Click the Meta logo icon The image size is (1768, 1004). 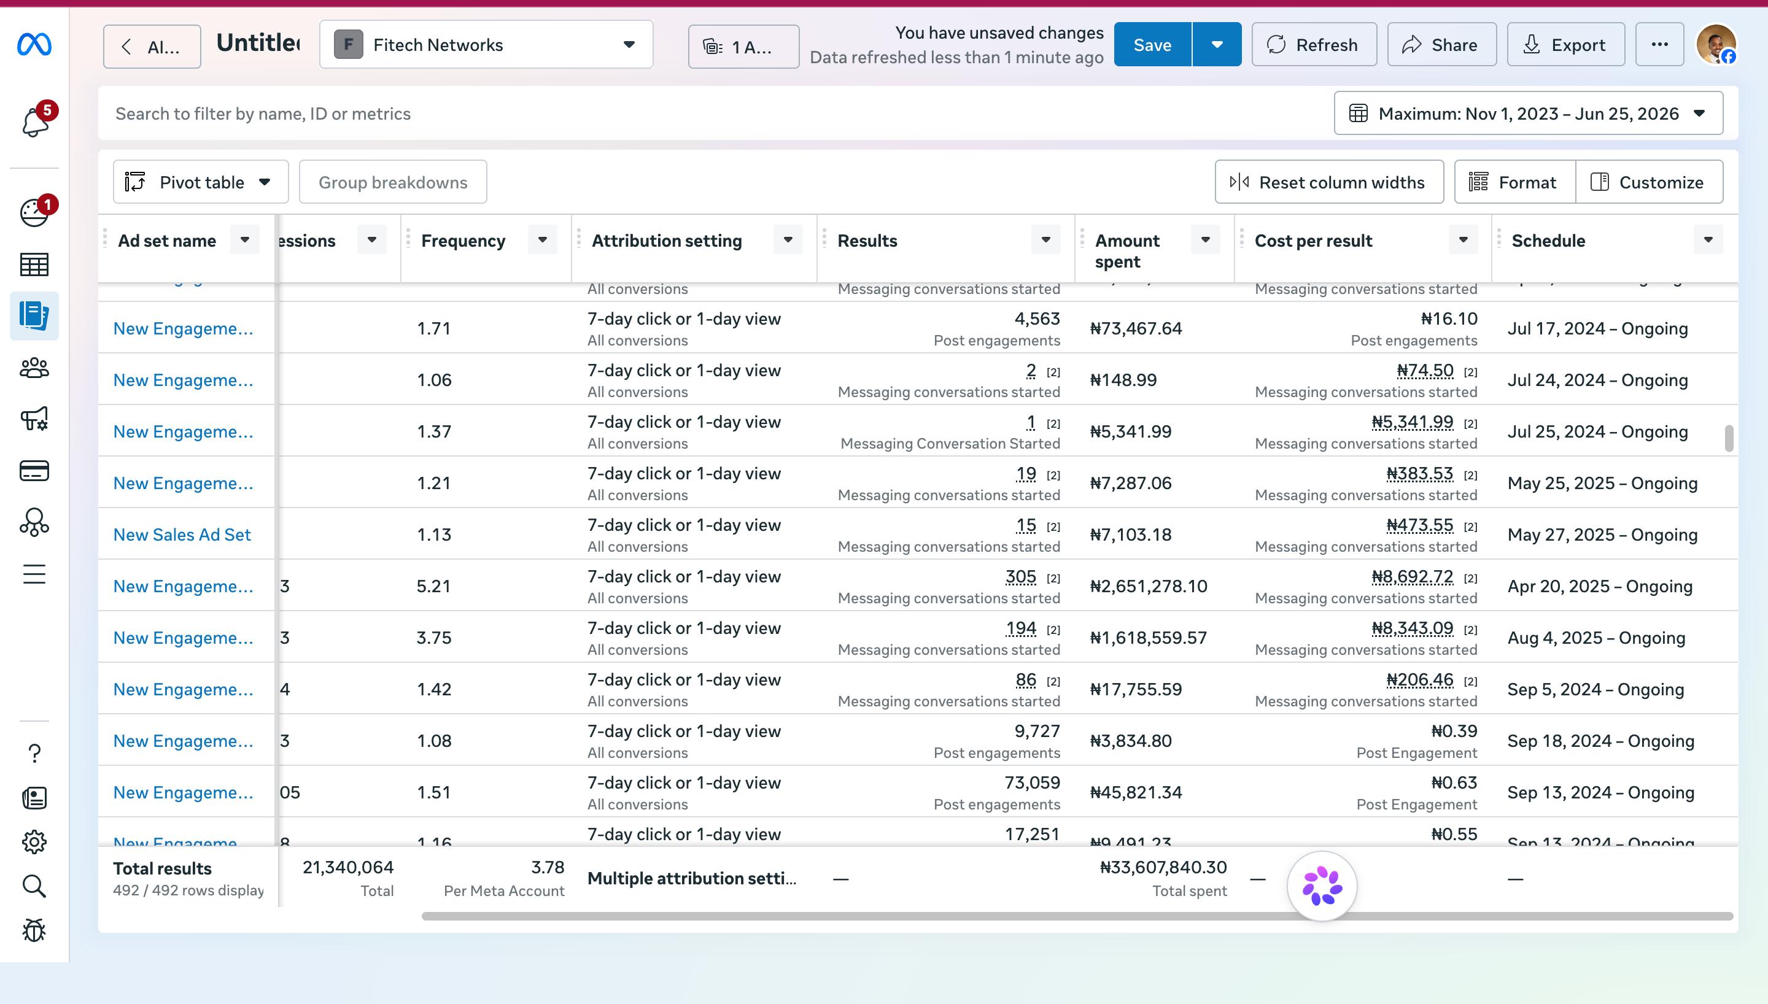(34, 45)
